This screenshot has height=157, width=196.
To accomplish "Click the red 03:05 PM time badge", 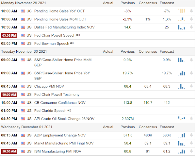I will pos(10,35).
